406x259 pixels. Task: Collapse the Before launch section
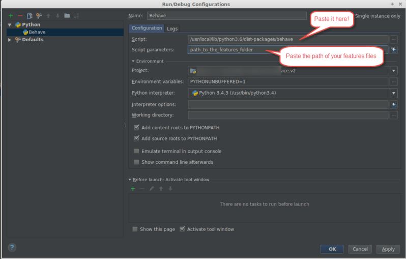[130, 180]
